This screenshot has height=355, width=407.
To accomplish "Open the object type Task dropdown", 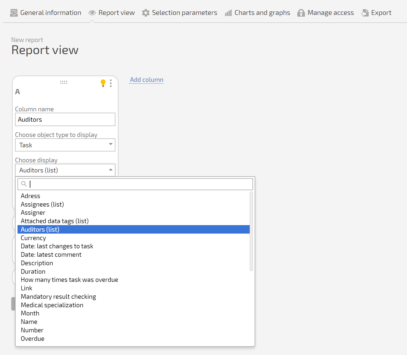I will pos(65,145).
